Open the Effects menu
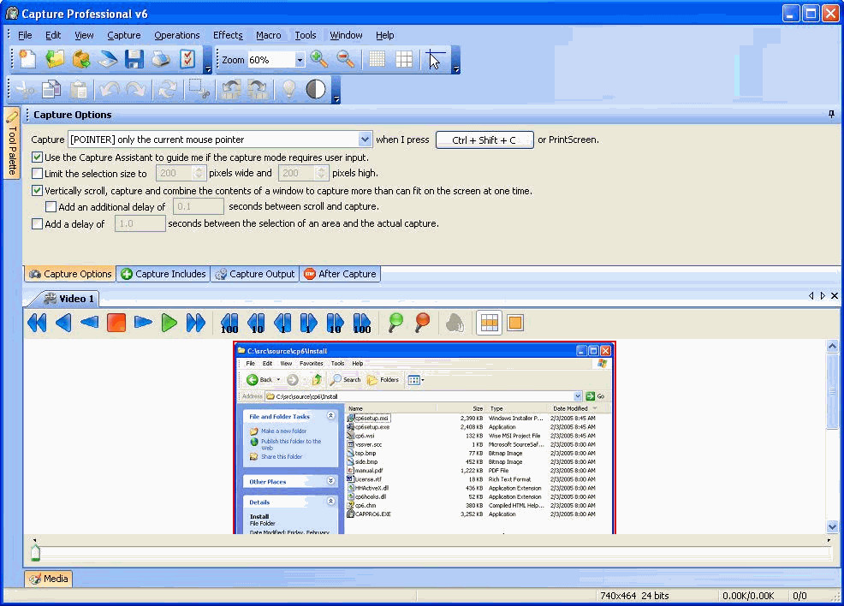 tap(228, 35)
